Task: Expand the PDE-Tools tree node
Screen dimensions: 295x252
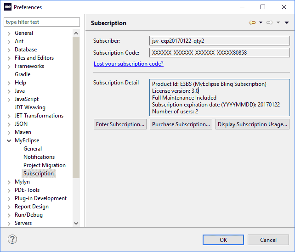Action: coord(9,190)
